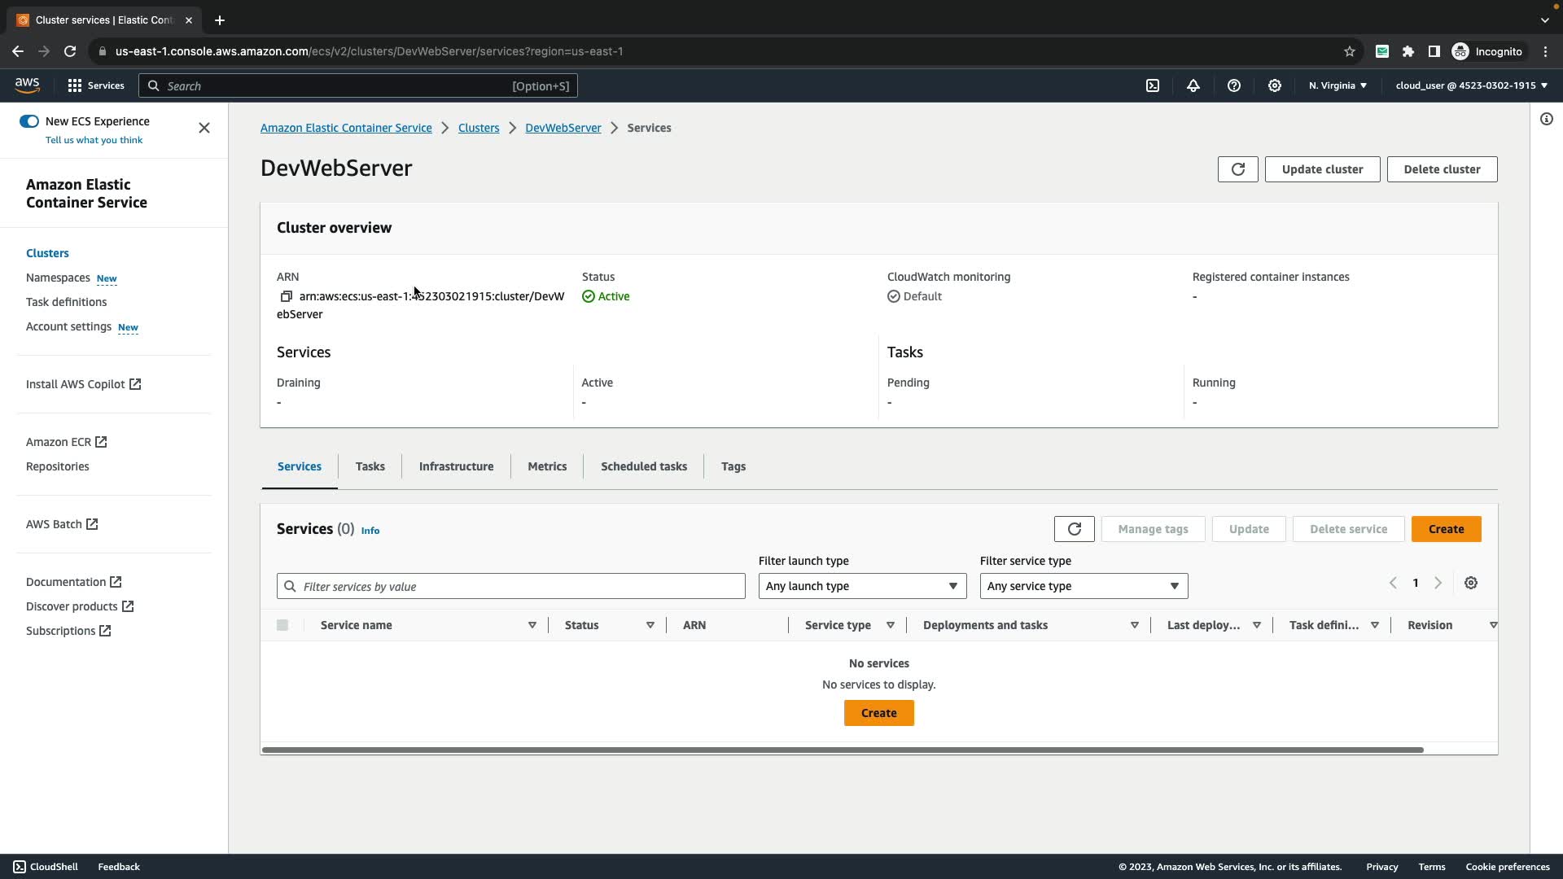Open the notifications bell icon
The image size is (1563, 879).
(x=1193, y=85)
